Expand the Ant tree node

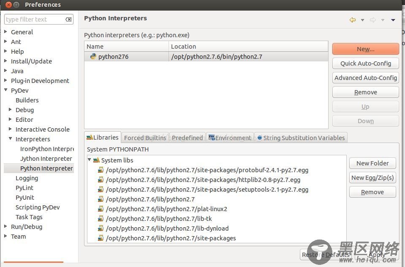pyautogui.click(x=5, y=41)
